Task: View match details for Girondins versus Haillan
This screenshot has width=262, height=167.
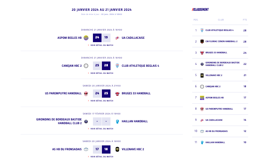Action: (x=102, y=129)
